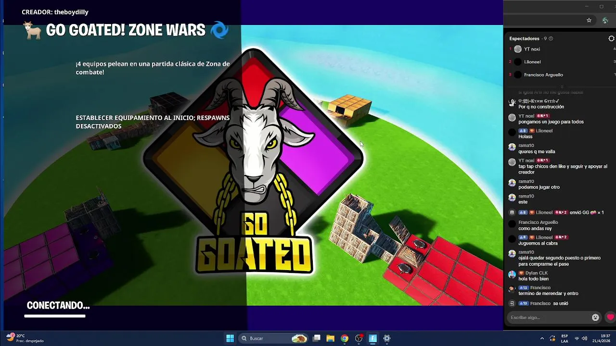Click 'CREADOR: theboydilly' text in the game

[x=55, y=12]
